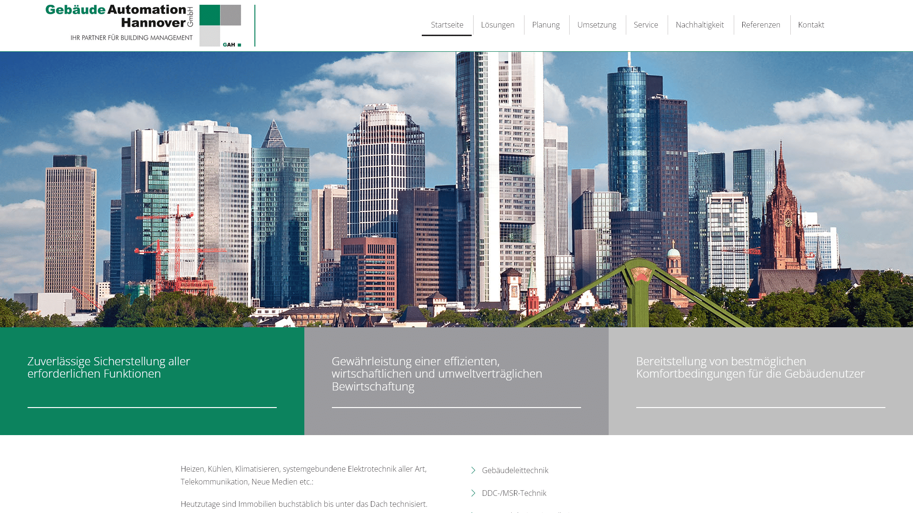Image resolution: width=913 pixels, height=513 pixels.
Task: Click the Frankfurt skyline hero image
Action: point(456,190)
